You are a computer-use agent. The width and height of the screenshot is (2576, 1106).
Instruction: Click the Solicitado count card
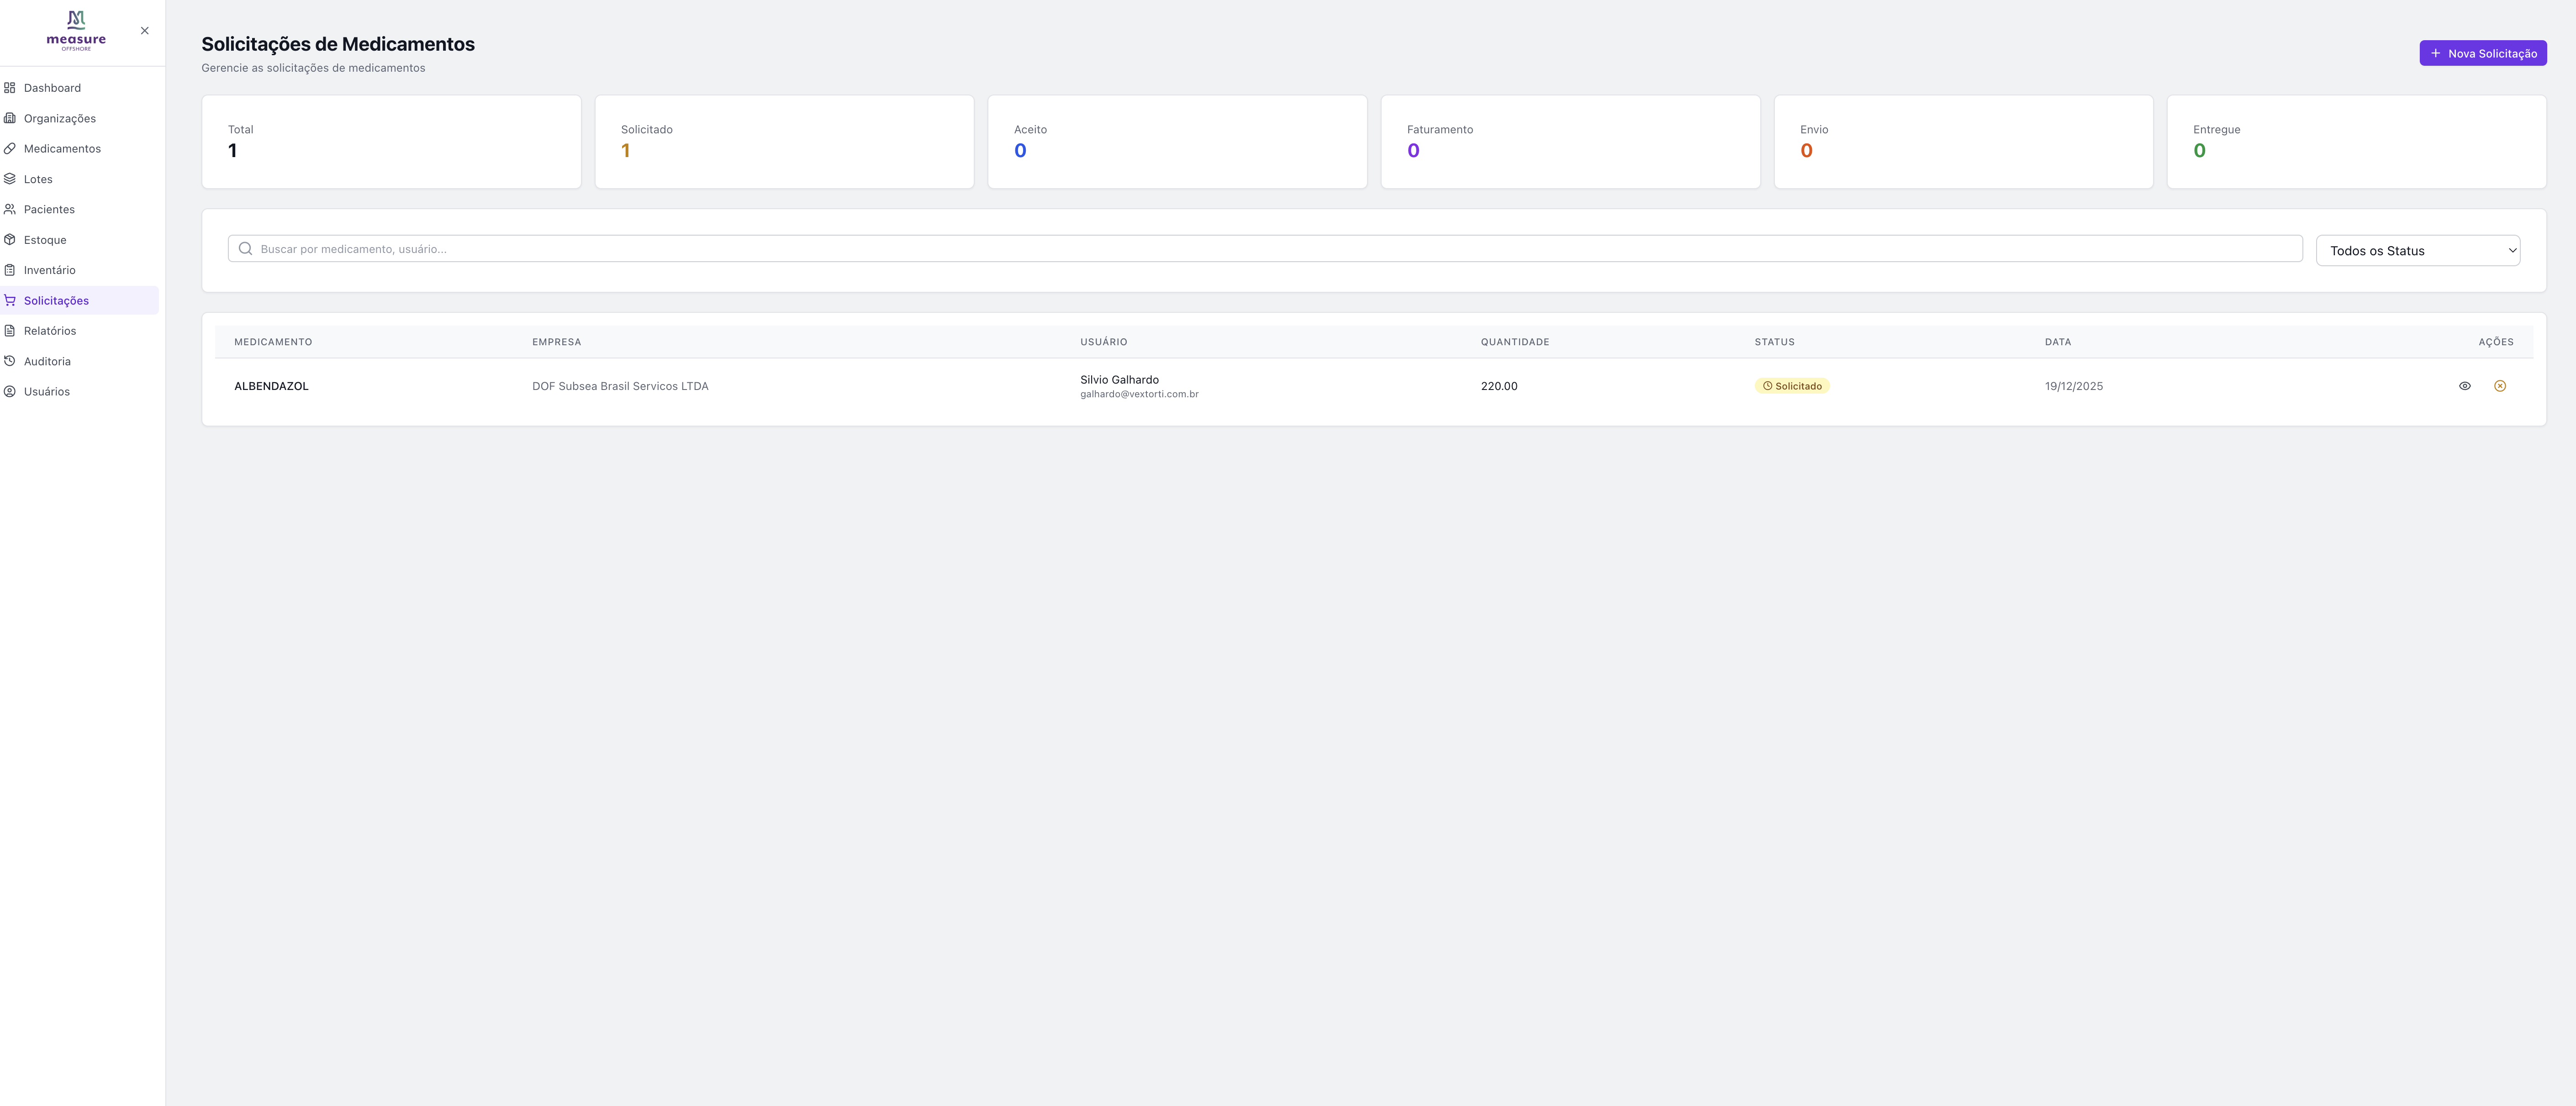tap(784, 142)
